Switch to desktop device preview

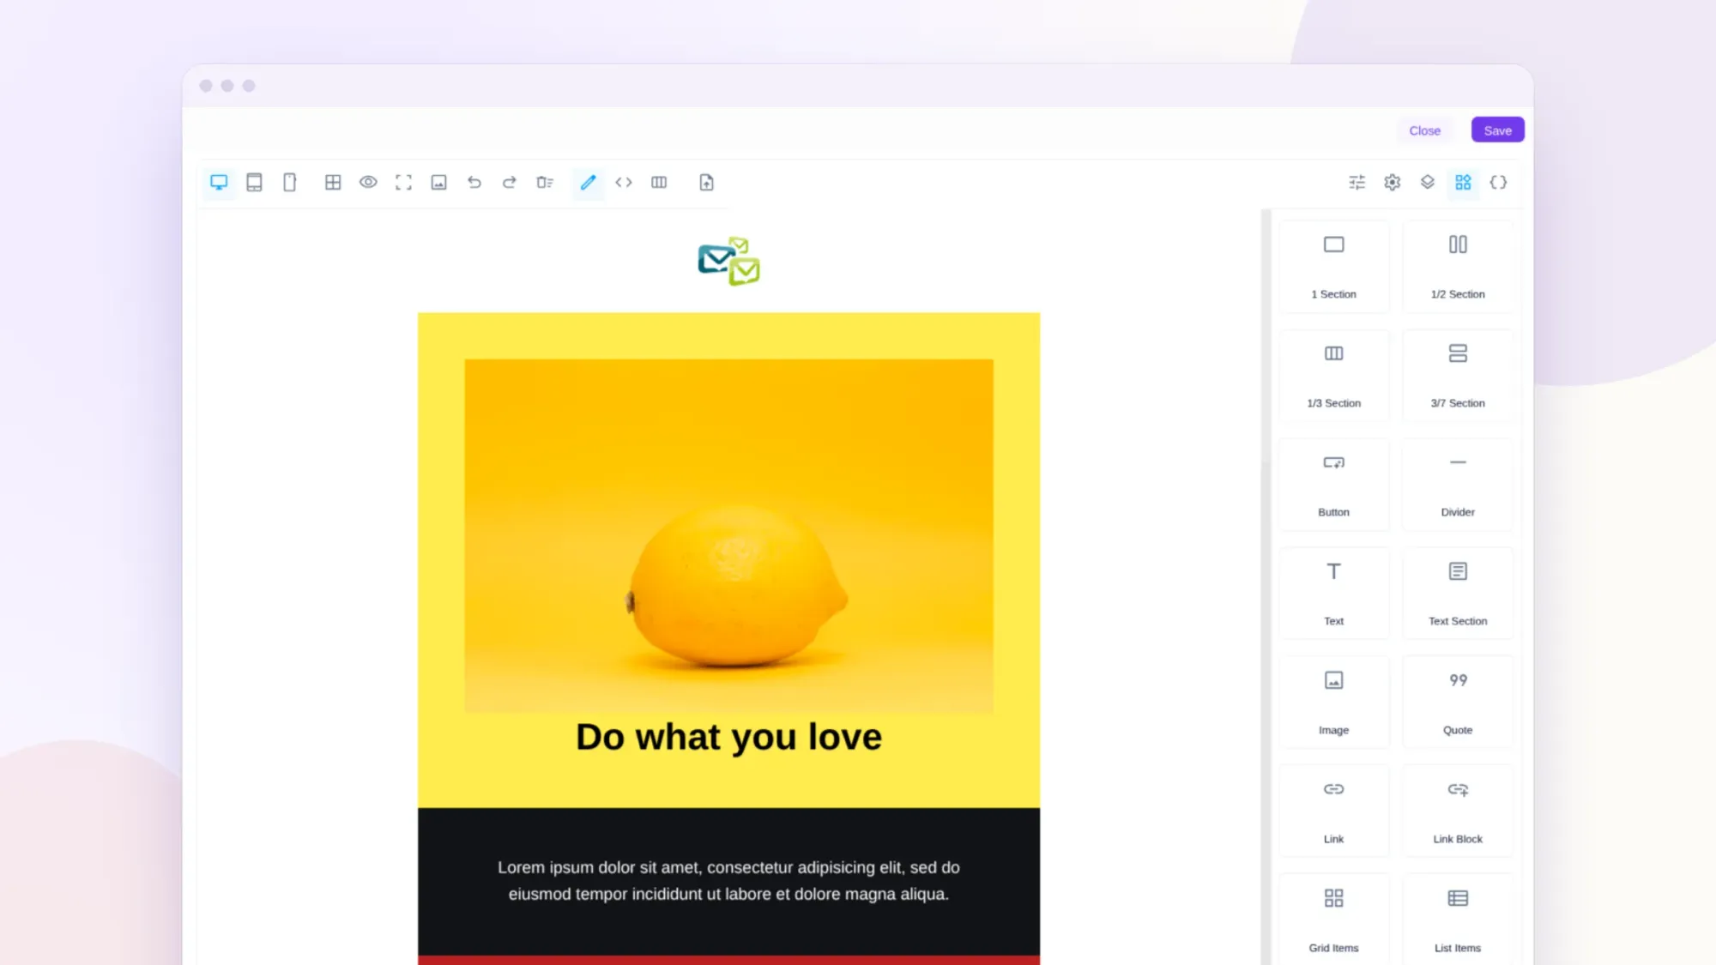(x=219, y=182)
